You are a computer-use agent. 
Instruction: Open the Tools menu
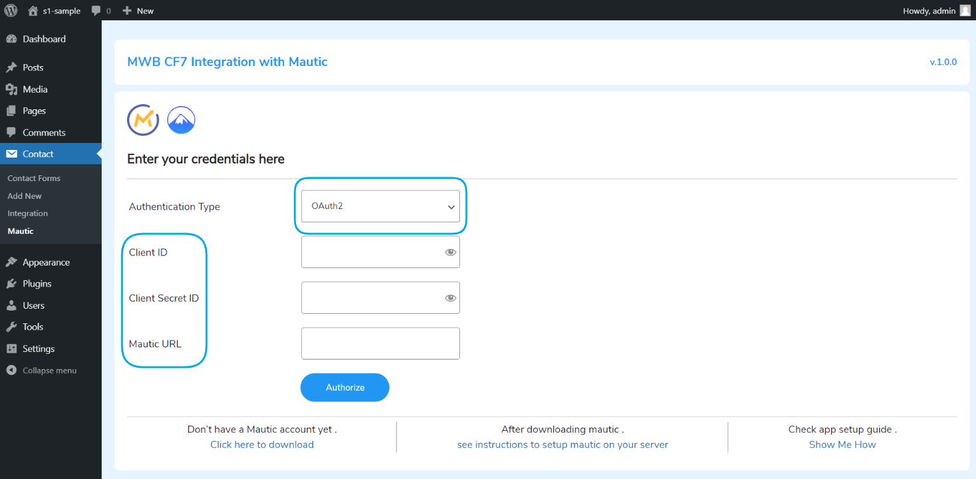coord(51,327)
